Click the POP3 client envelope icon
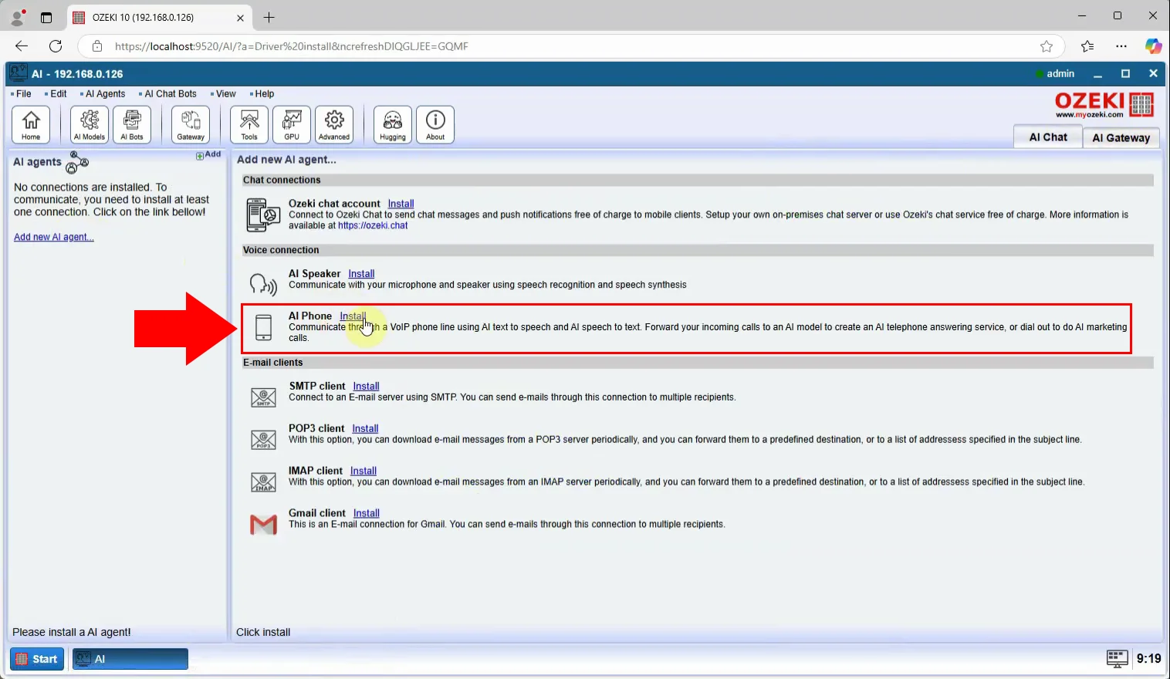 263,440
